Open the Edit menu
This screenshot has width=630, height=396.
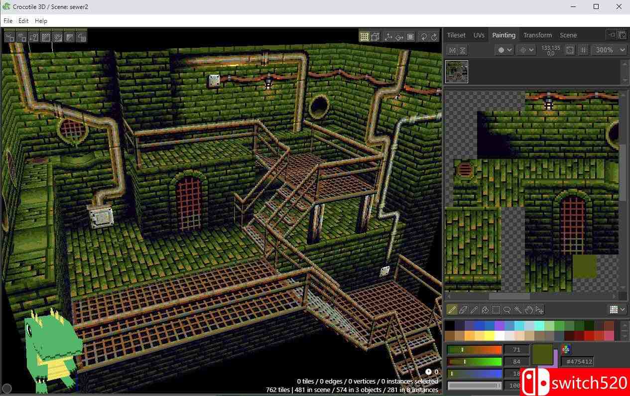click(x=23, y=20)
